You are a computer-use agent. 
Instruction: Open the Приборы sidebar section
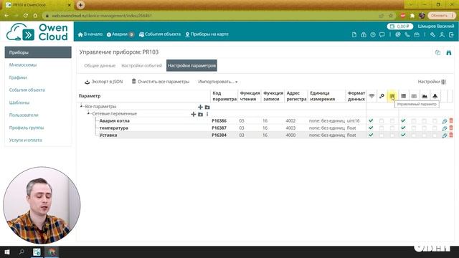click(x=38, y=52)
